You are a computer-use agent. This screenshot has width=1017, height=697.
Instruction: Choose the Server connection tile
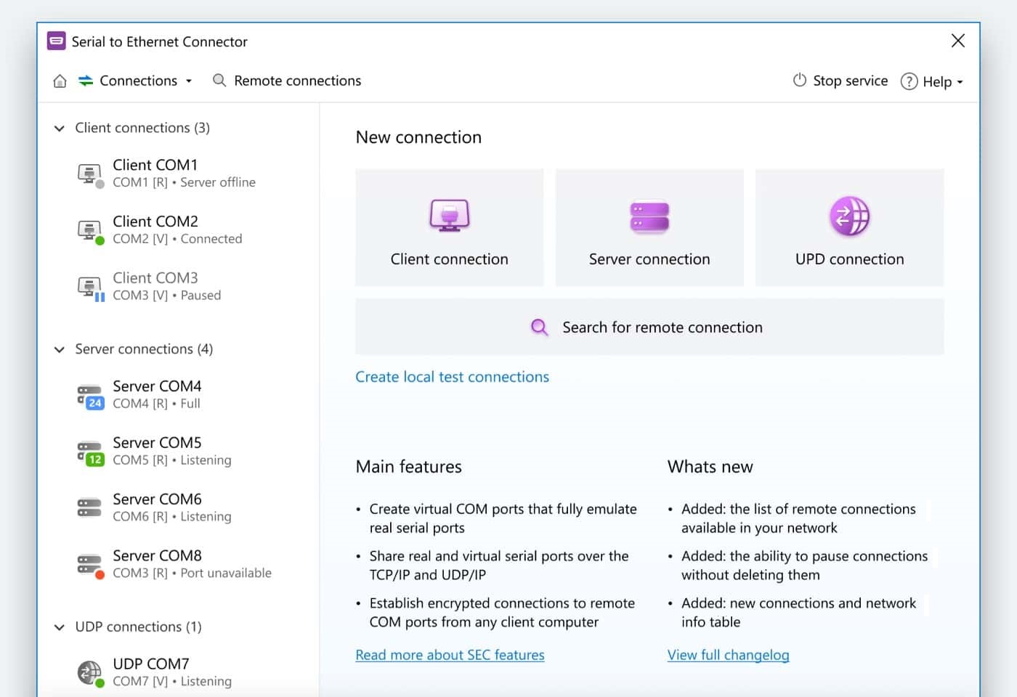649,228
